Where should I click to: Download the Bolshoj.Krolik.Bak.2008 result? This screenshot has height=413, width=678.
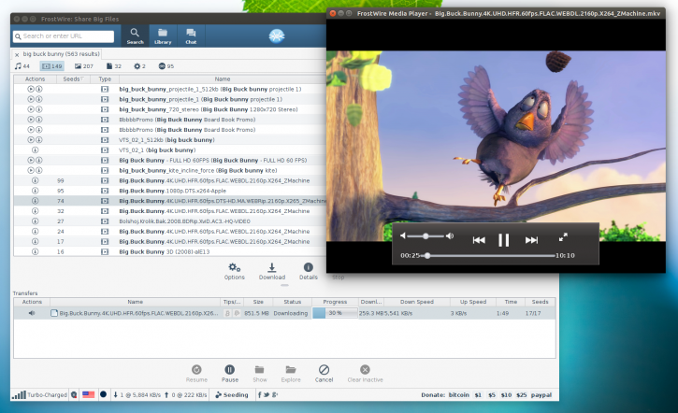(x=35, y=221)
